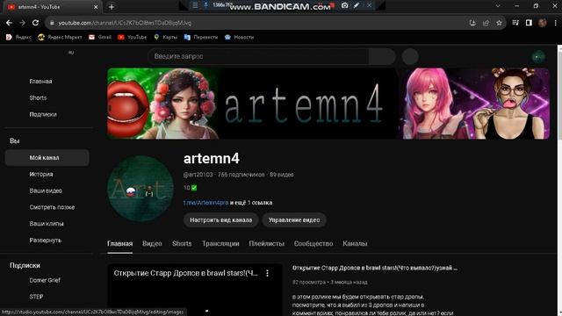Click the Bandicam screenshot camera icon

tap(344, 5)
